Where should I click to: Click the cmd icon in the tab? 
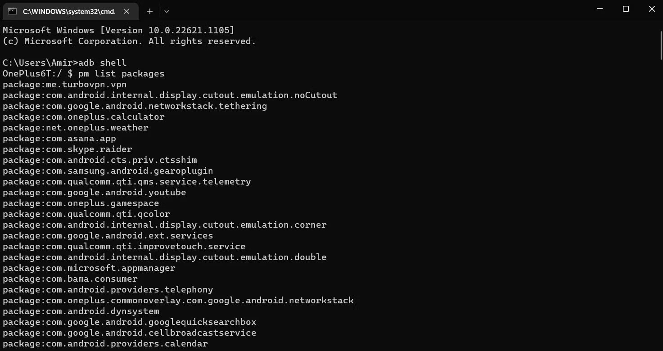(12, 11)
